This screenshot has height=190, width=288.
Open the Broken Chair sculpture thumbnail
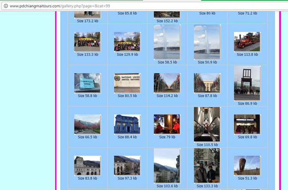pos(247,83)
